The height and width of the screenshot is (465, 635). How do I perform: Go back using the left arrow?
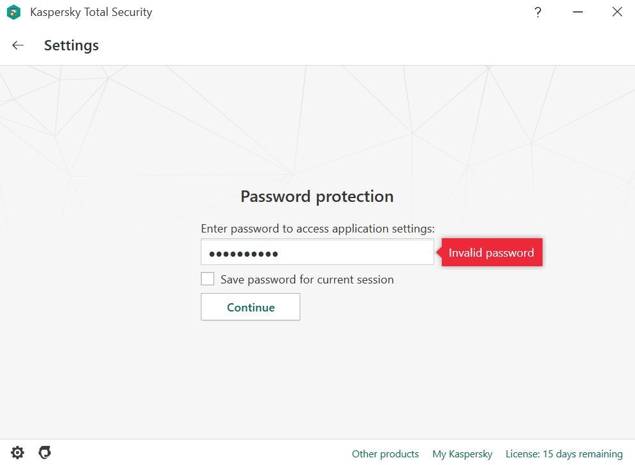(18, 45)
